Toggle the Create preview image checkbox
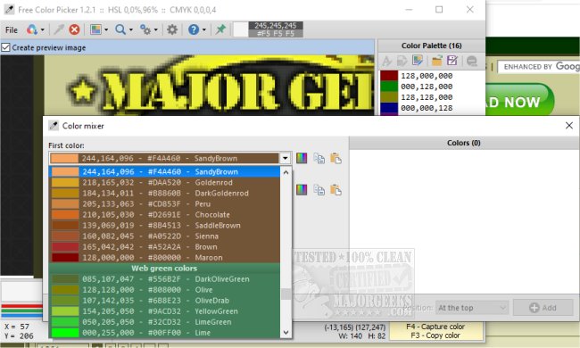The image size is (580, 348). pos(5,47)
